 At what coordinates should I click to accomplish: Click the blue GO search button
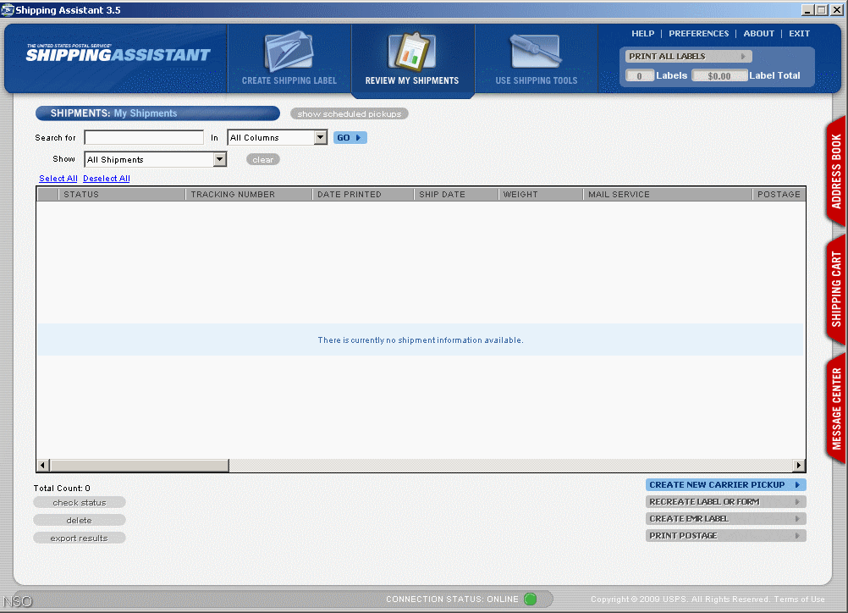(350, 138)
